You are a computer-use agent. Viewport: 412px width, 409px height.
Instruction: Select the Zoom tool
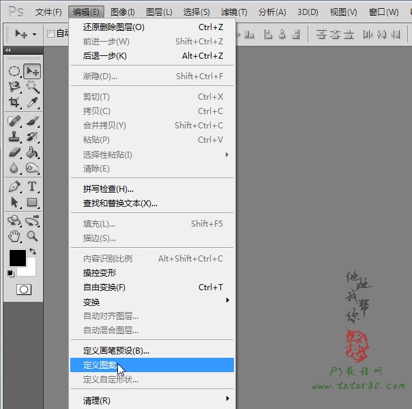click(32, 236)
